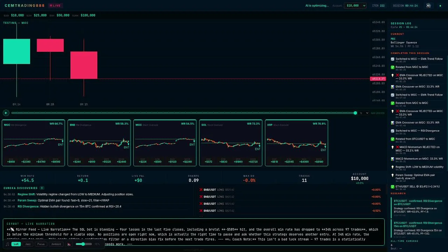Click green check of 'ETH/USDT SELL @ $3,412'

click(393, 187)
